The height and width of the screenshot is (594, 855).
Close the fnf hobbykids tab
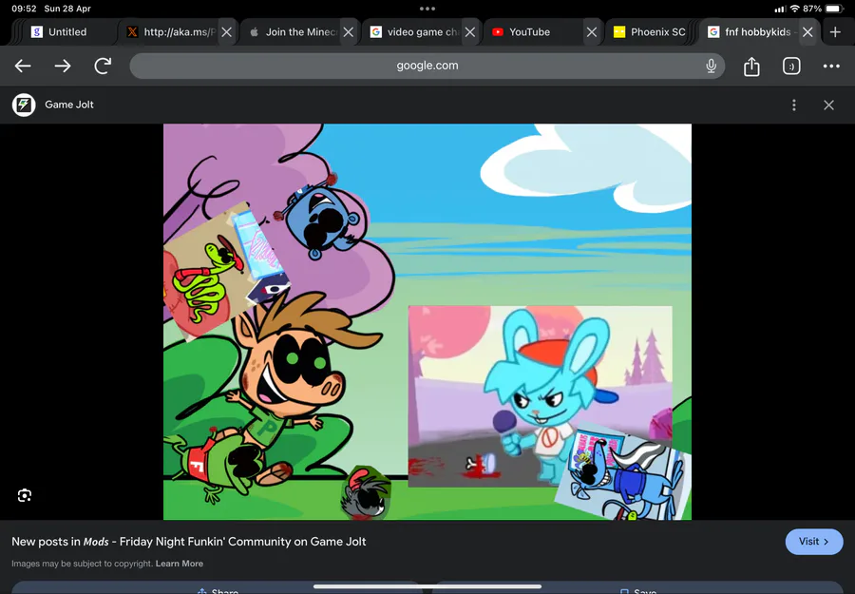[x=807, y=32]
